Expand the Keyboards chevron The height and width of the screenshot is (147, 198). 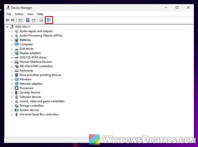pos(12,71)
